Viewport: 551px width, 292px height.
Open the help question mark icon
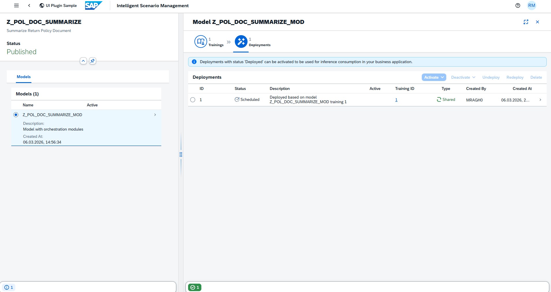coord(518,5)
